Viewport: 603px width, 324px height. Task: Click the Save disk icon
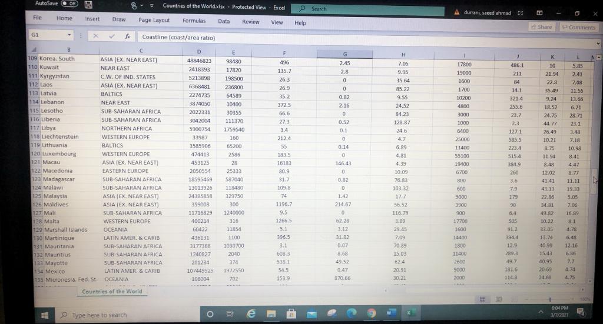[88, 5]
